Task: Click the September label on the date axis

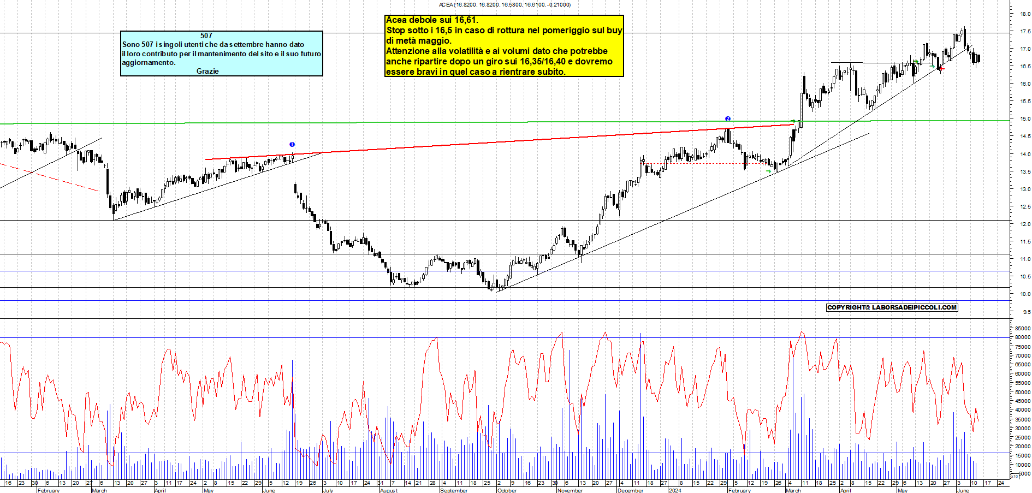Action: (x=454, y=490)
